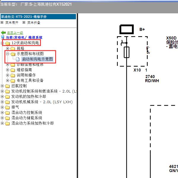
Task: Open the 返回上一级 link
Action: click(15, 33)
